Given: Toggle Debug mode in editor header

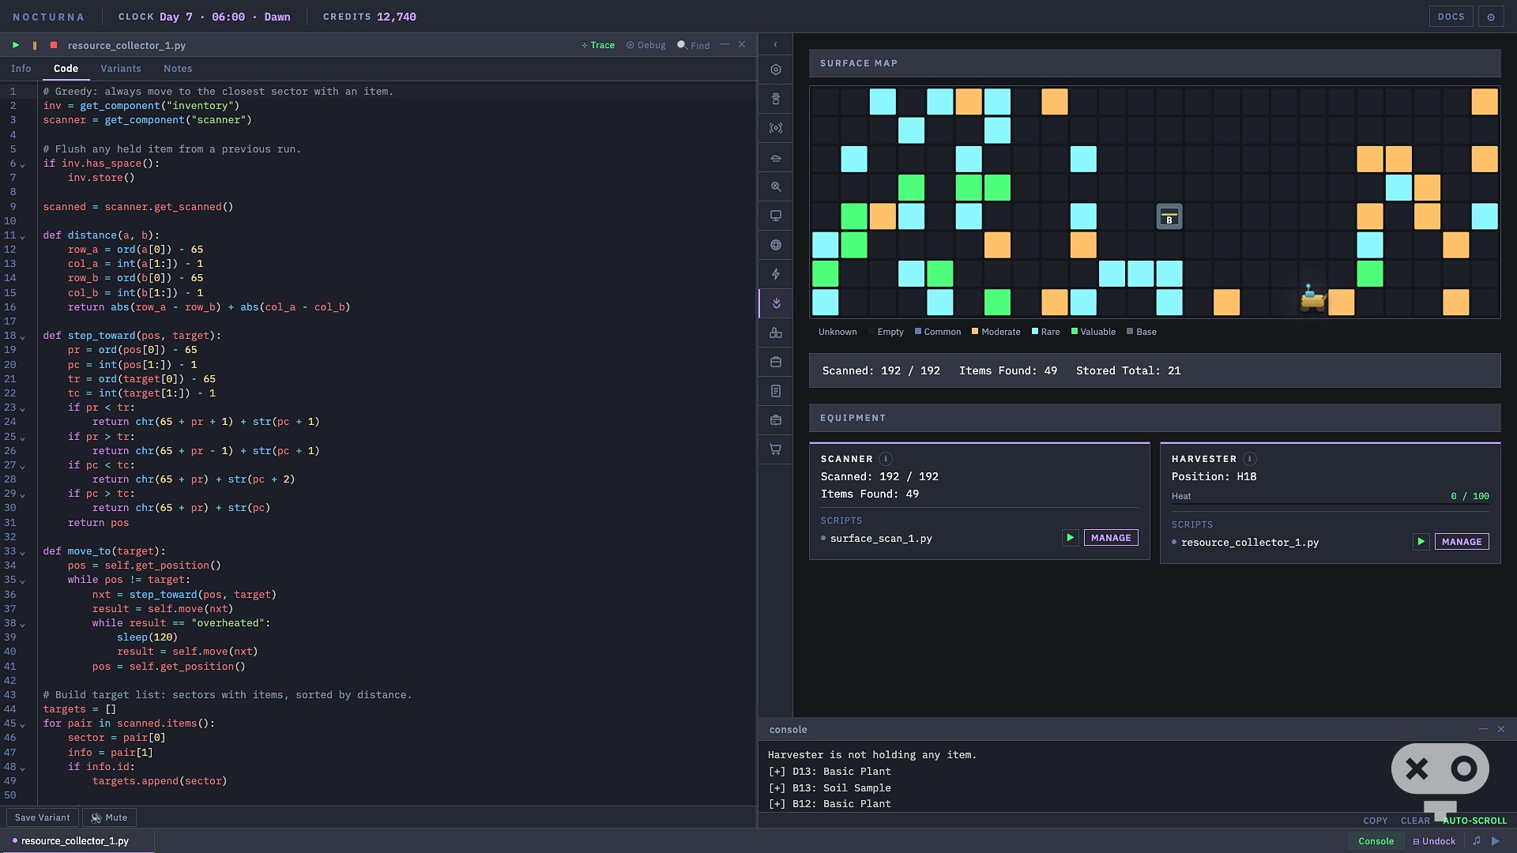Looking at the screenshot, I should 646,45.
